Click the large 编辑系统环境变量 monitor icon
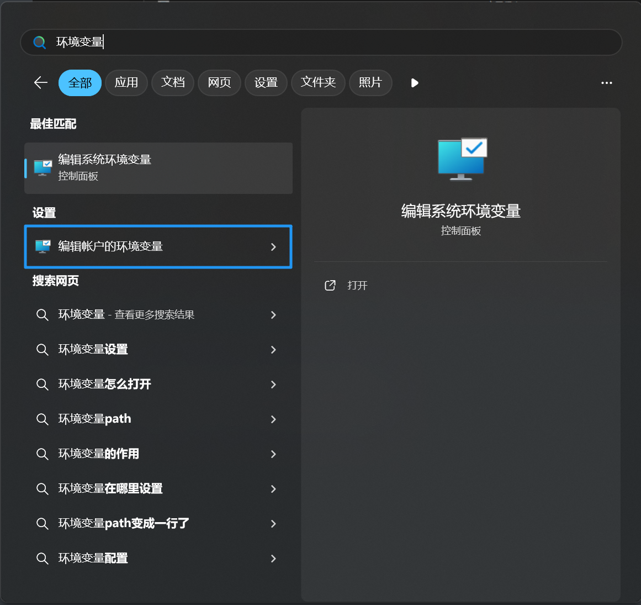Screen dimensions: 641x605 pos(462,159)
